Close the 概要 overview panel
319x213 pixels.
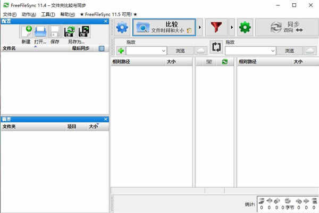pos(106,119)
